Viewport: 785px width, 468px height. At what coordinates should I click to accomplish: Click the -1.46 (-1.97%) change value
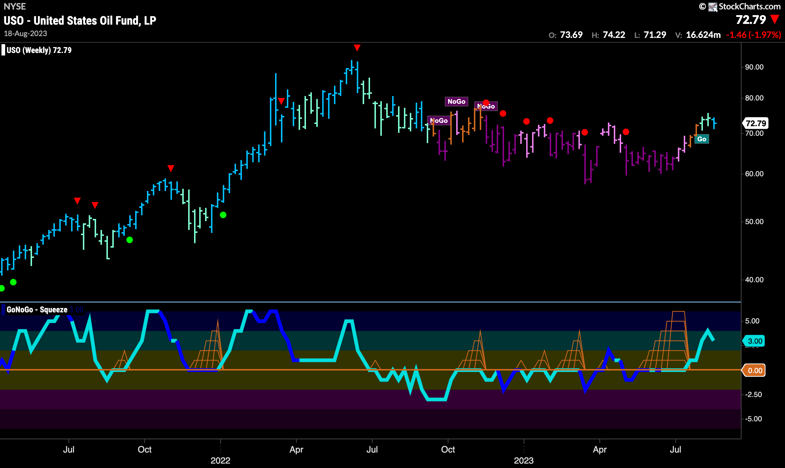(753, 35)
